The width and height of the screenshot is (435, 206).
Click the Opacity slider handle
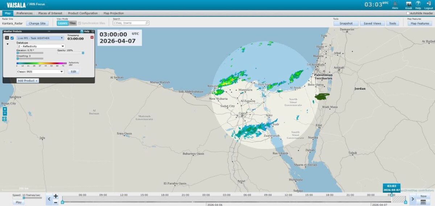tap(83, 53)
